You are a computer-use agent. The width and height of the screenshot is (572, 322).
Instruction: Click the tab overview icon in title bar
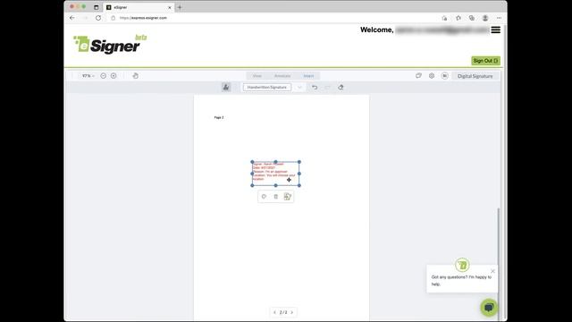96,7
